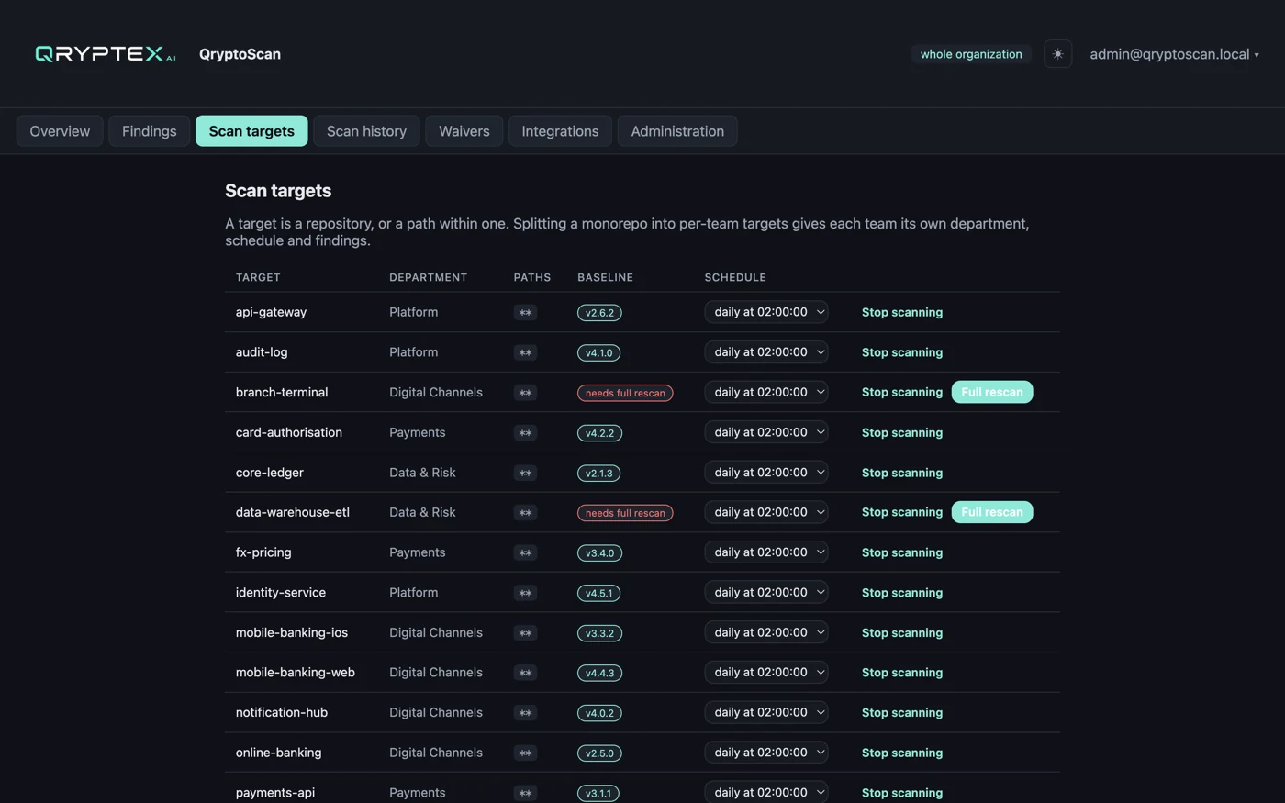Open schedule dropdown for api-gateway
The height and width of the screenshot is (803, 1285).
[x=766, y=312]
